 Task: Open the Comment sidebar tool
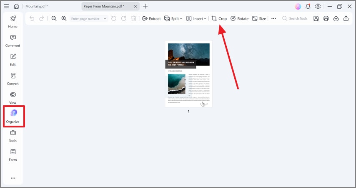pyautogui.click(x=13, y=41)
